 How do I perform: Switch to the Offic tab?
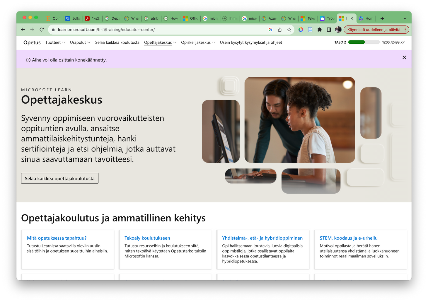190,18
